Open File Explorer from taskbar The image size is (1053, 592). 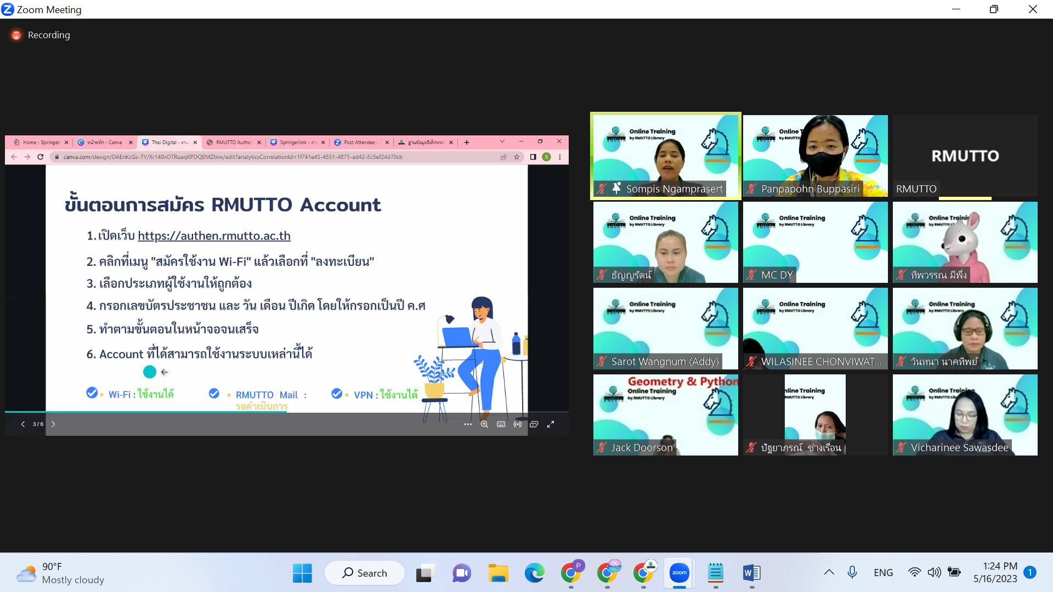point(498,573)
